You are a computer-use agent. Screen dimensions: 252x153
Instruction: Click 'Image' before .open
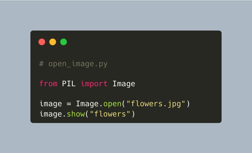click(x=87, y=104)
